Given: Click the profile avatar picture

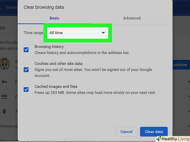Looking at the screenshot, I should click(x=5, y=64).
